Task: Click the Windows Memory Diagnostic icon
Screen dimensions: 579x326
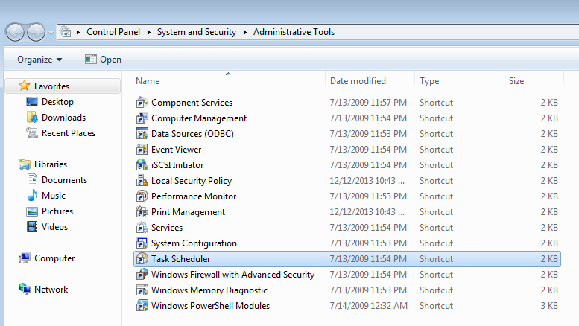Action: coord(142,290)
